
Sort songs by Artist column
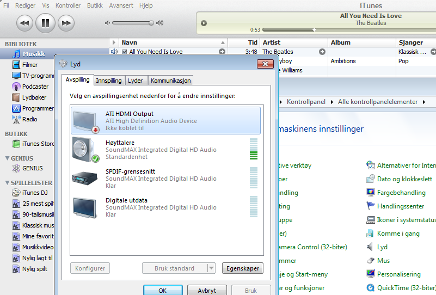tap(294, 42)
